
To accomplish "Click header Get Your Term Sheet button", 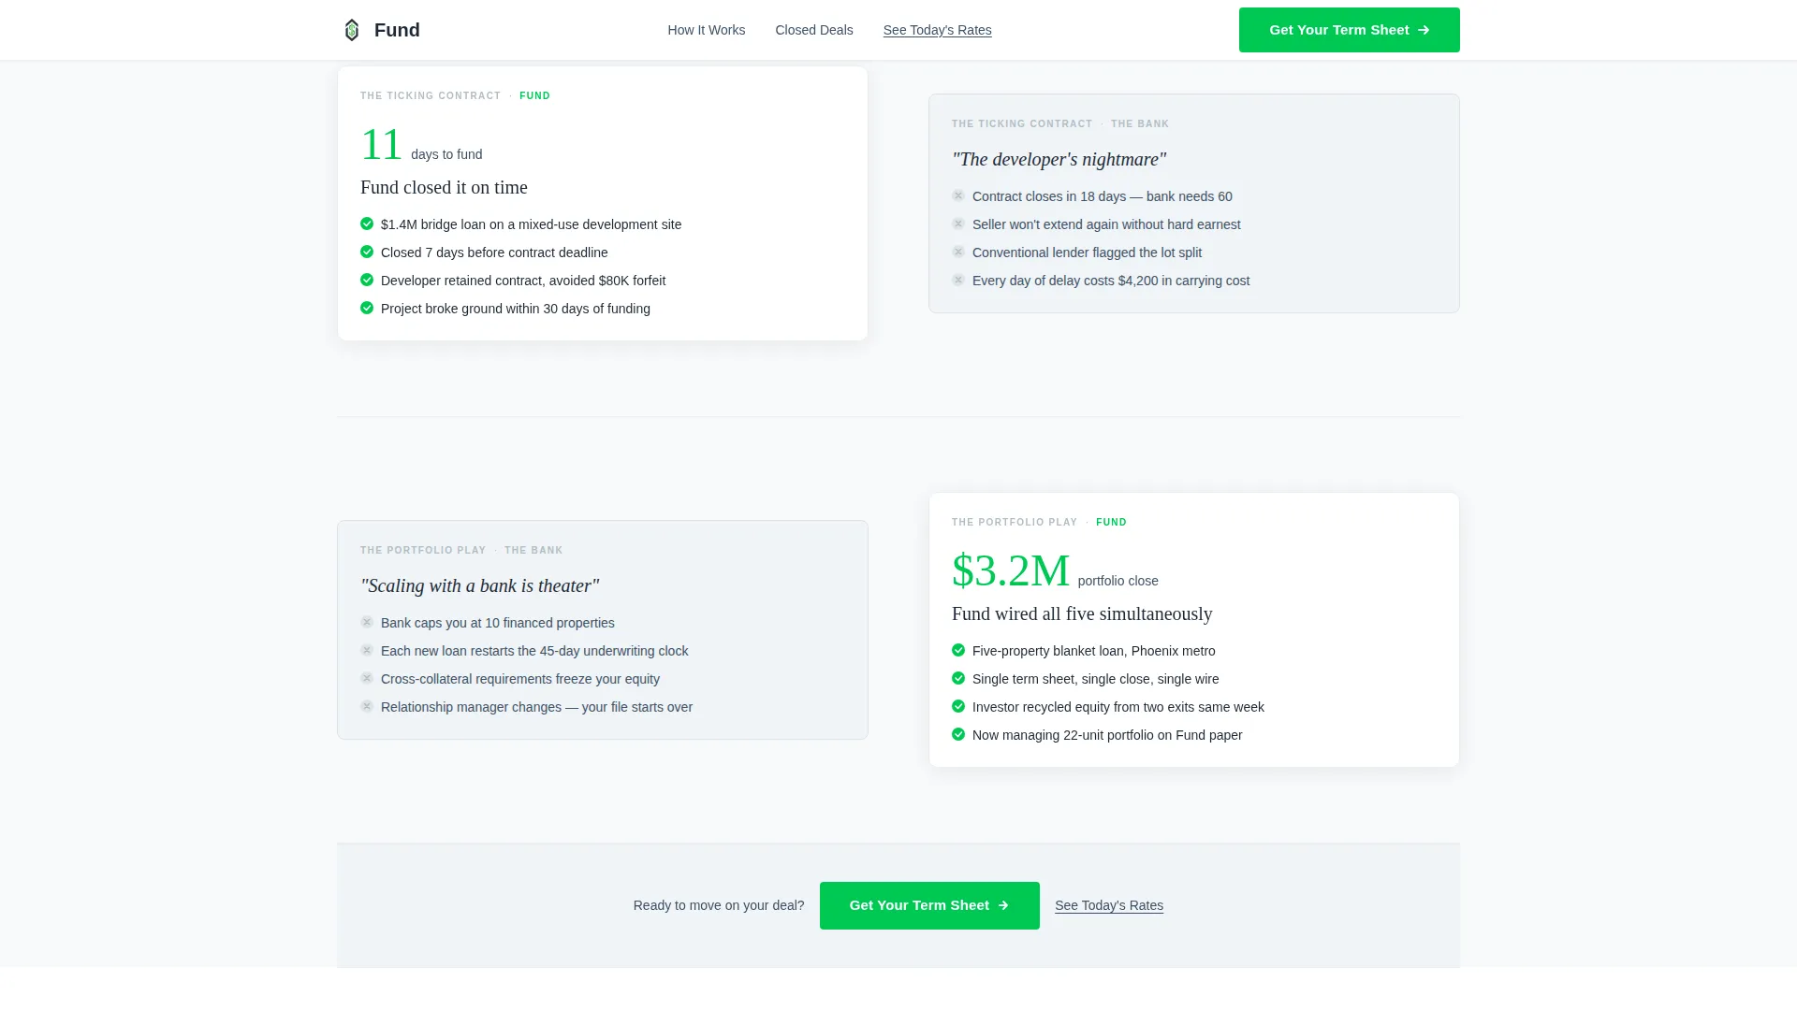I will coord(1349,30).
